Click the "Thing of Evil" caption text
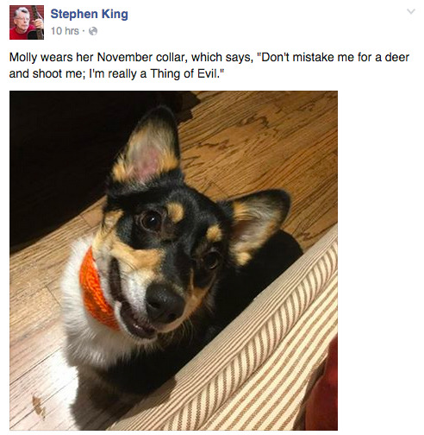424x435 pixels. (184, 73)
